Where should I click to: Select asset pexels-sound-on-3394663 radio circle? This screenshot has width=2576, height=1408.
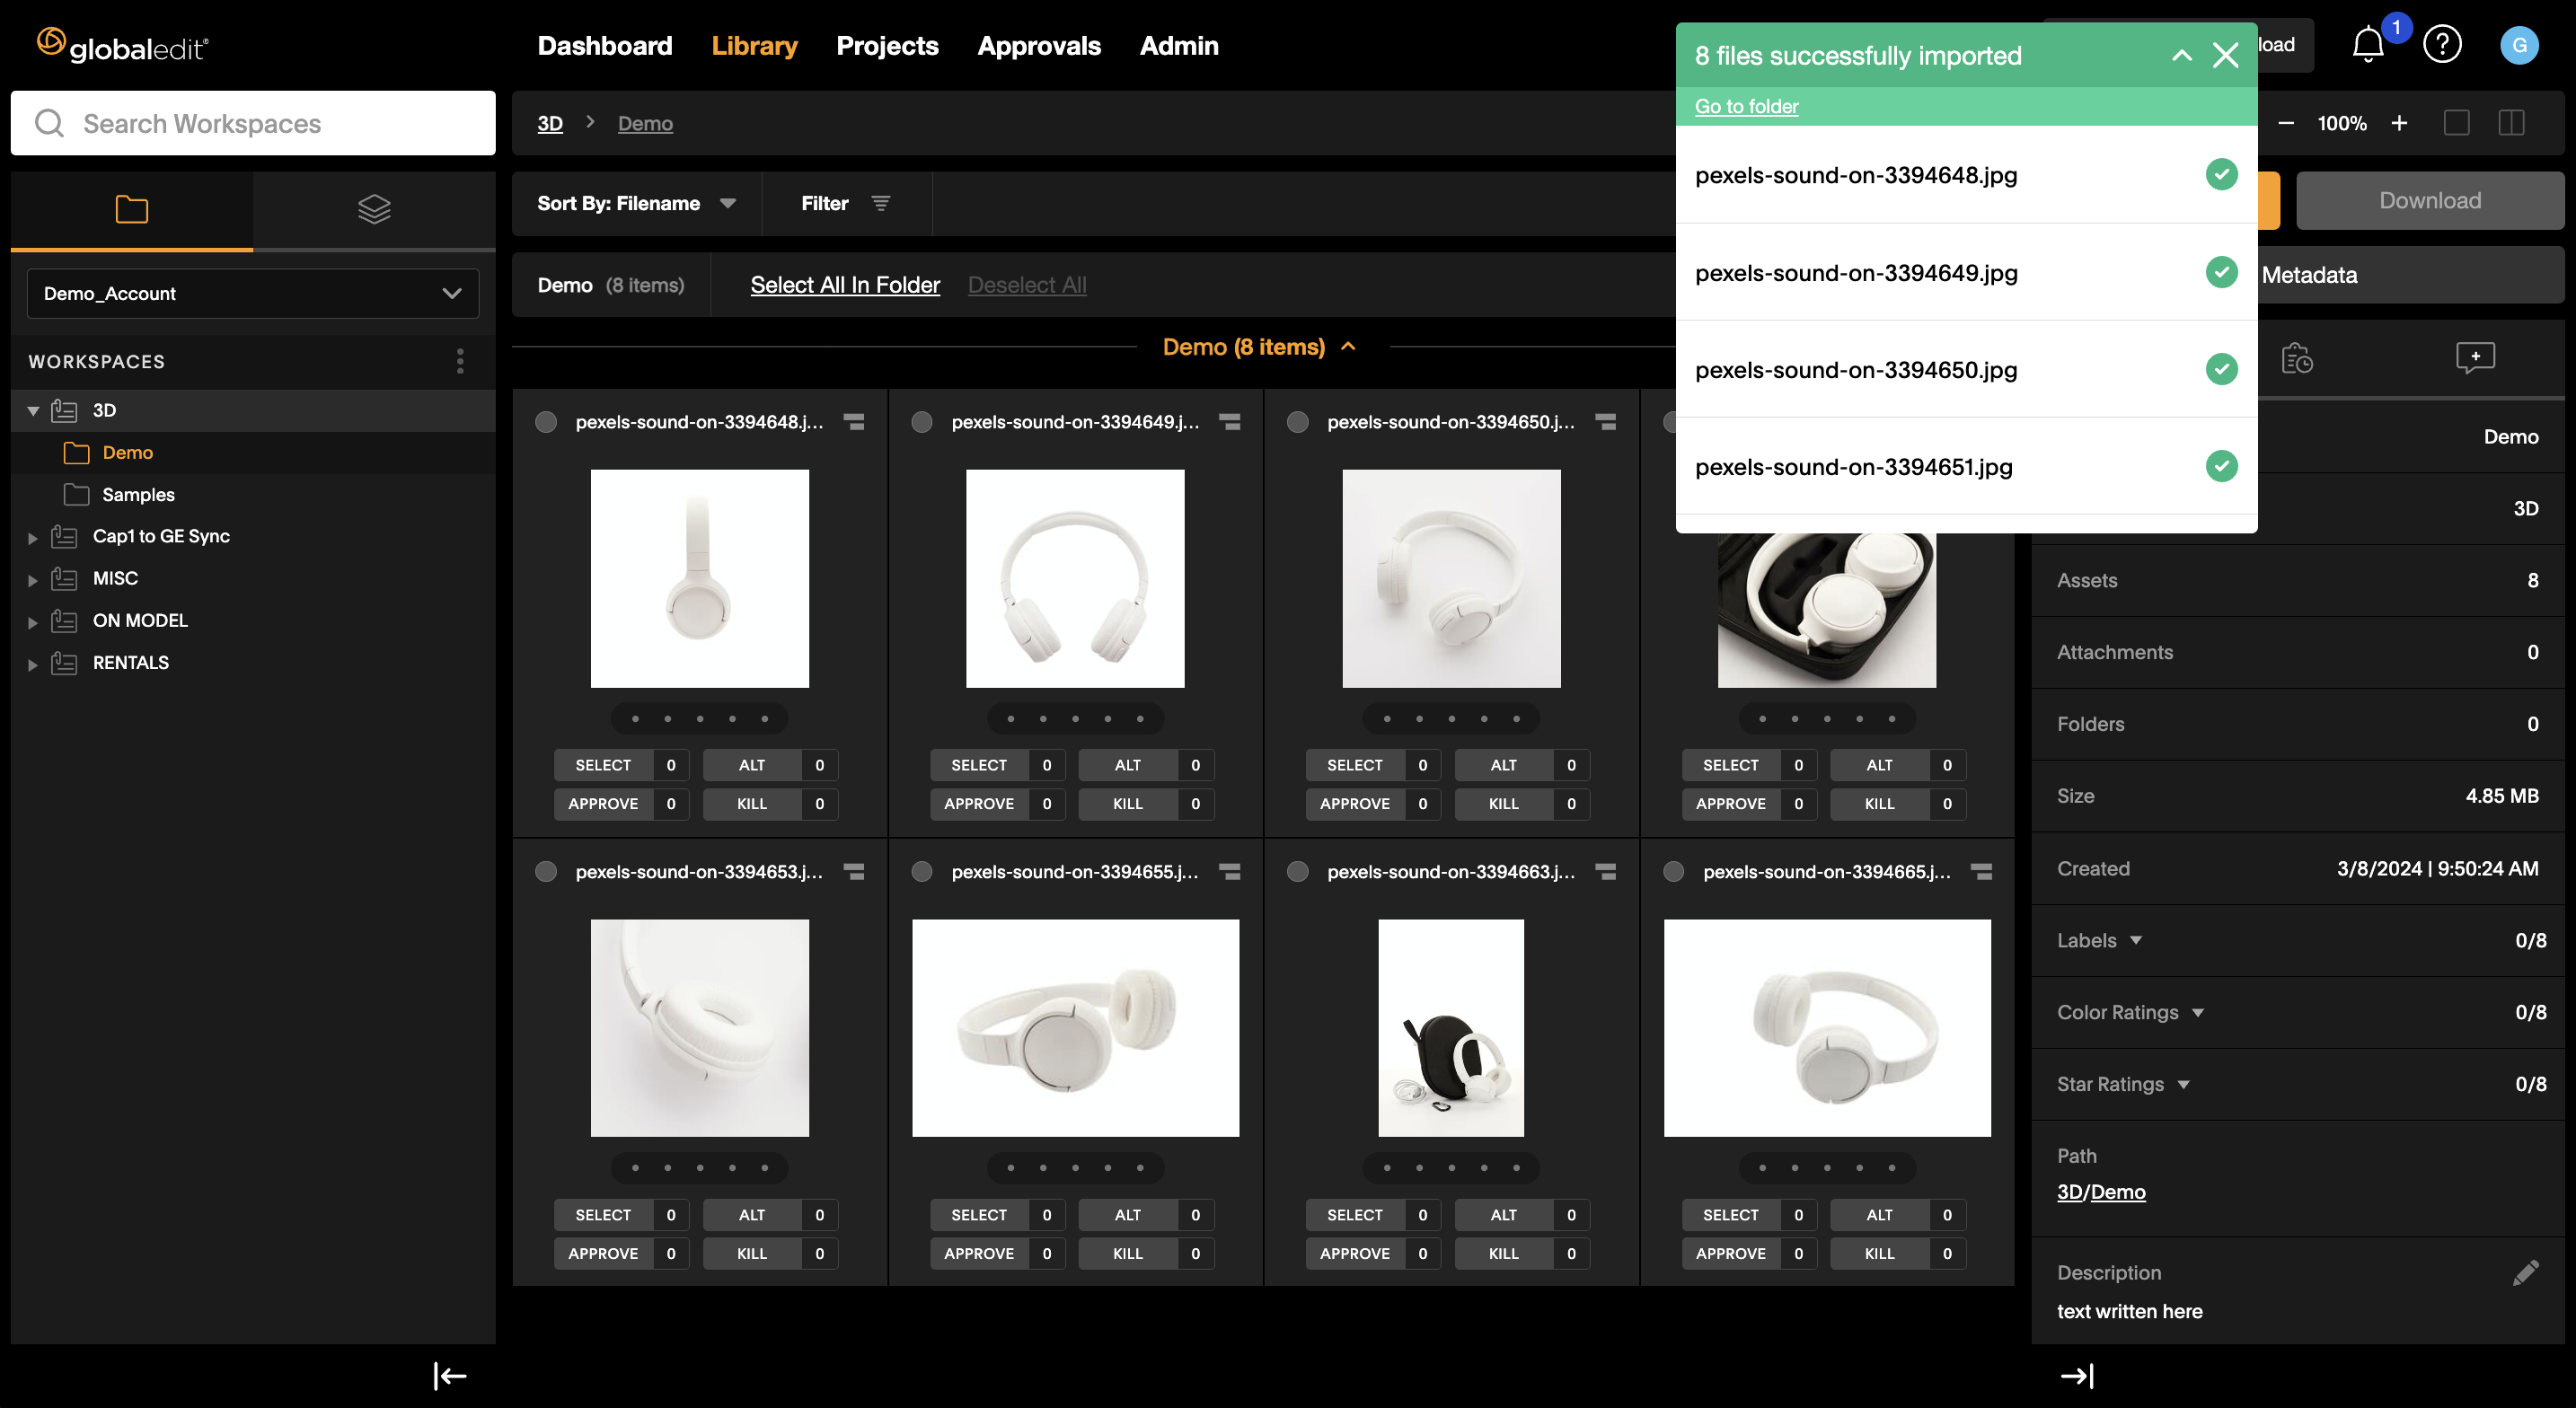1298,872
